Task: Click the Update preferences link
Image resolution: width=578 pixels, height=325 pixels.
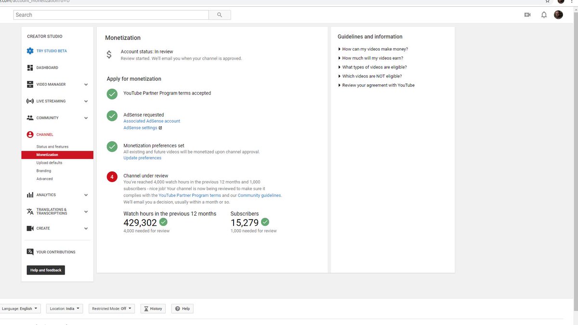Action: pyautogui.click(x=142, y=158)
